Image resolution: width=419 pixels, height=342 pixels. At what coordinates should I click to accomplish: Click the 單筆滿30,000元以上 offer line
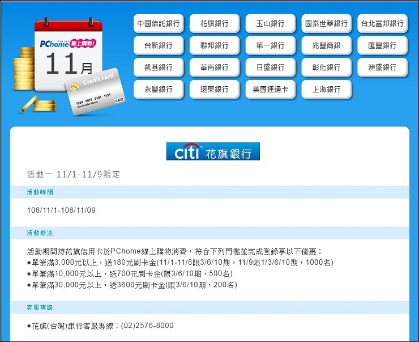132,285
